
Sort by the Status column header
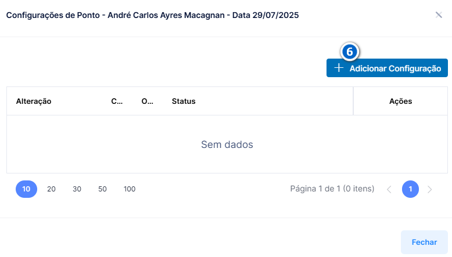(x=184, y=102)
